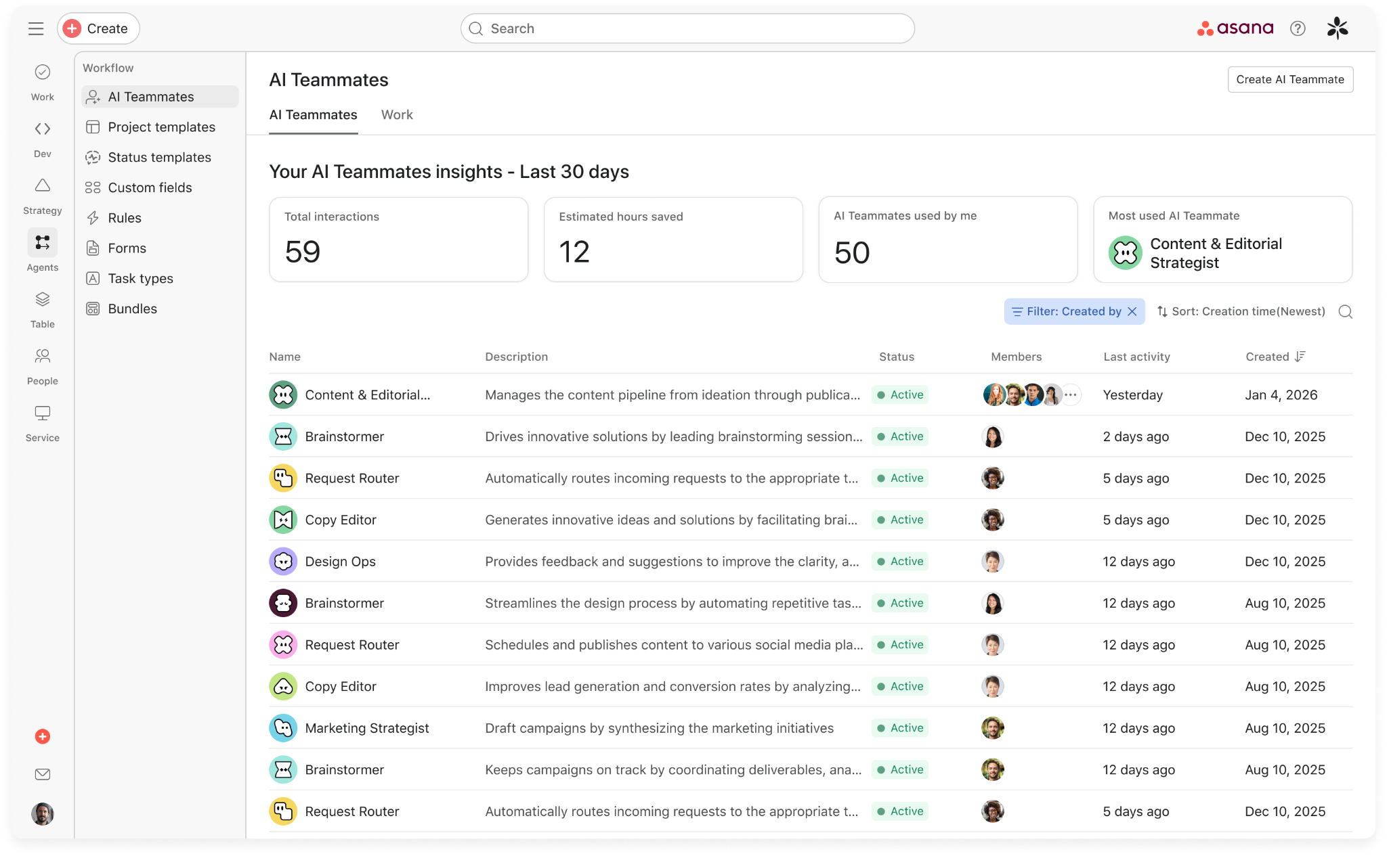The image size is (1387, 856).
Task: Open the Work section in sidebar
Action: (x=43, y=82)
